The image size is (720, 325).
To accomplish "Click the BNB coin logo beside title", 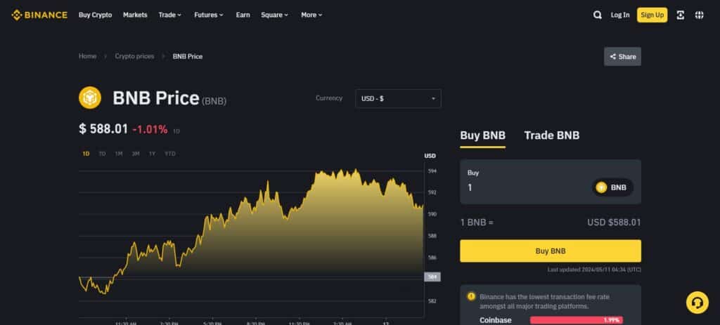I will tap(90, 98).
